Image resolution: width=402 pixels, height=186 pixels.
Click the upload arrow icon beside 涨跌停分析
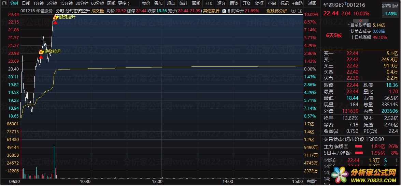pyautogui.click(x=293, y=11)
